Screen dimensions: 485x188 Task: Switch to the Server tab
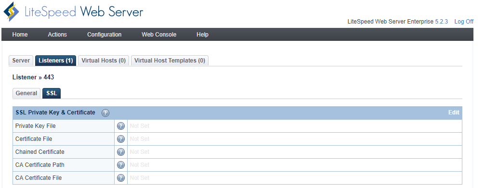click(21, 61)
